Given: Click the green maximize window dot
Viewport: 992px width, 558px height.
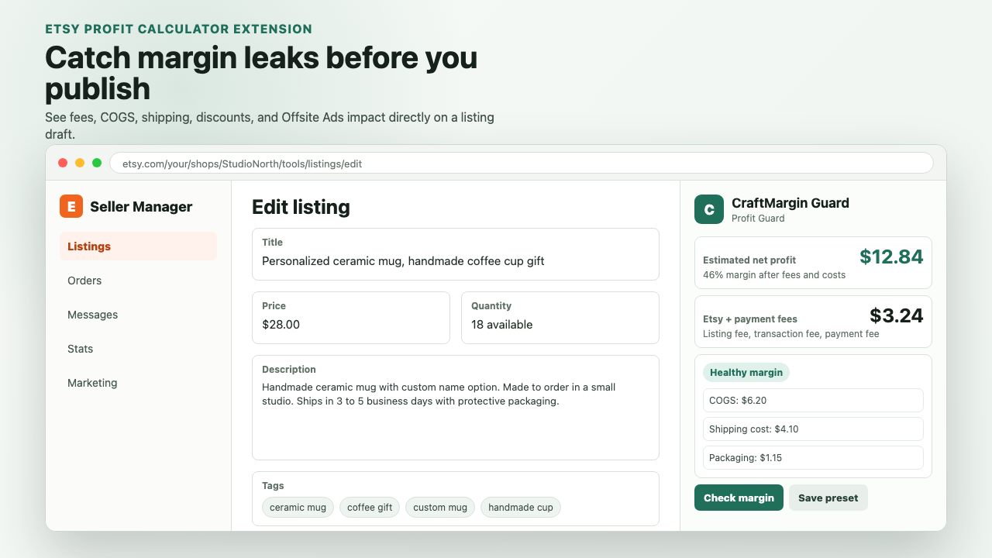Looking at the screenshot, I should pos(97,163).
